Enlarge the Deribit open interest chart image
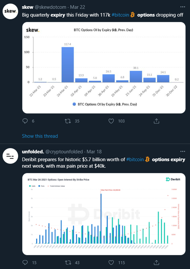The height and width of the screenshot is (269, 190). tap(104, 214)
